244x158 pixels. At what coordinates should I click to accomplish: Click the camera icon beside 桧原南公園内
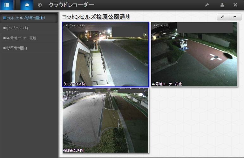[4, 48]
